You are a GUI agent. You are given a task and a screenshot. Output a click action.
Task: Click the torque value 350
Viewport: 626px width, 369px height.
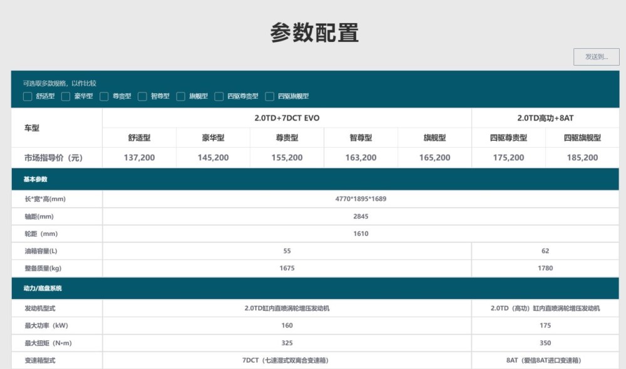tap(545, 343)
